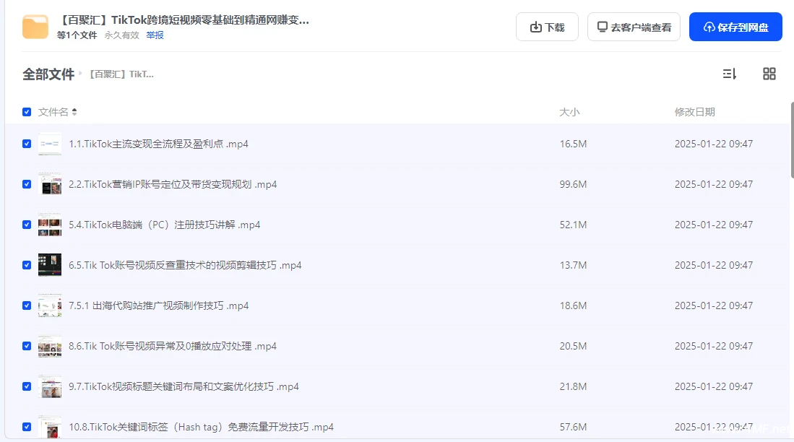Deselect the checkbox for 2.2 video file
The width and height of the screenshot is (794, 442).
[x=26, y=184]
